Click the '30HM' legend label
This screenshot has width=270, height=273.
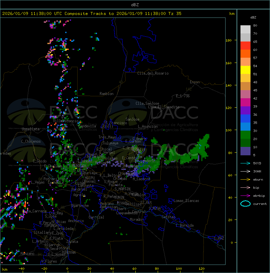click(257, 171)
